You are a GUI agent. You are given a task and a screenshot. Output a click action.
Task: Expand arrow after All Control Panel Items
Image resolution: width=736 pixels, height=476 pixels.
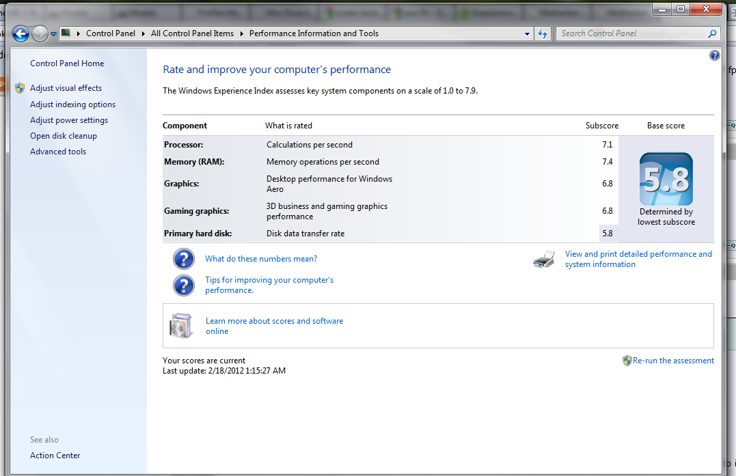point(242,33)
